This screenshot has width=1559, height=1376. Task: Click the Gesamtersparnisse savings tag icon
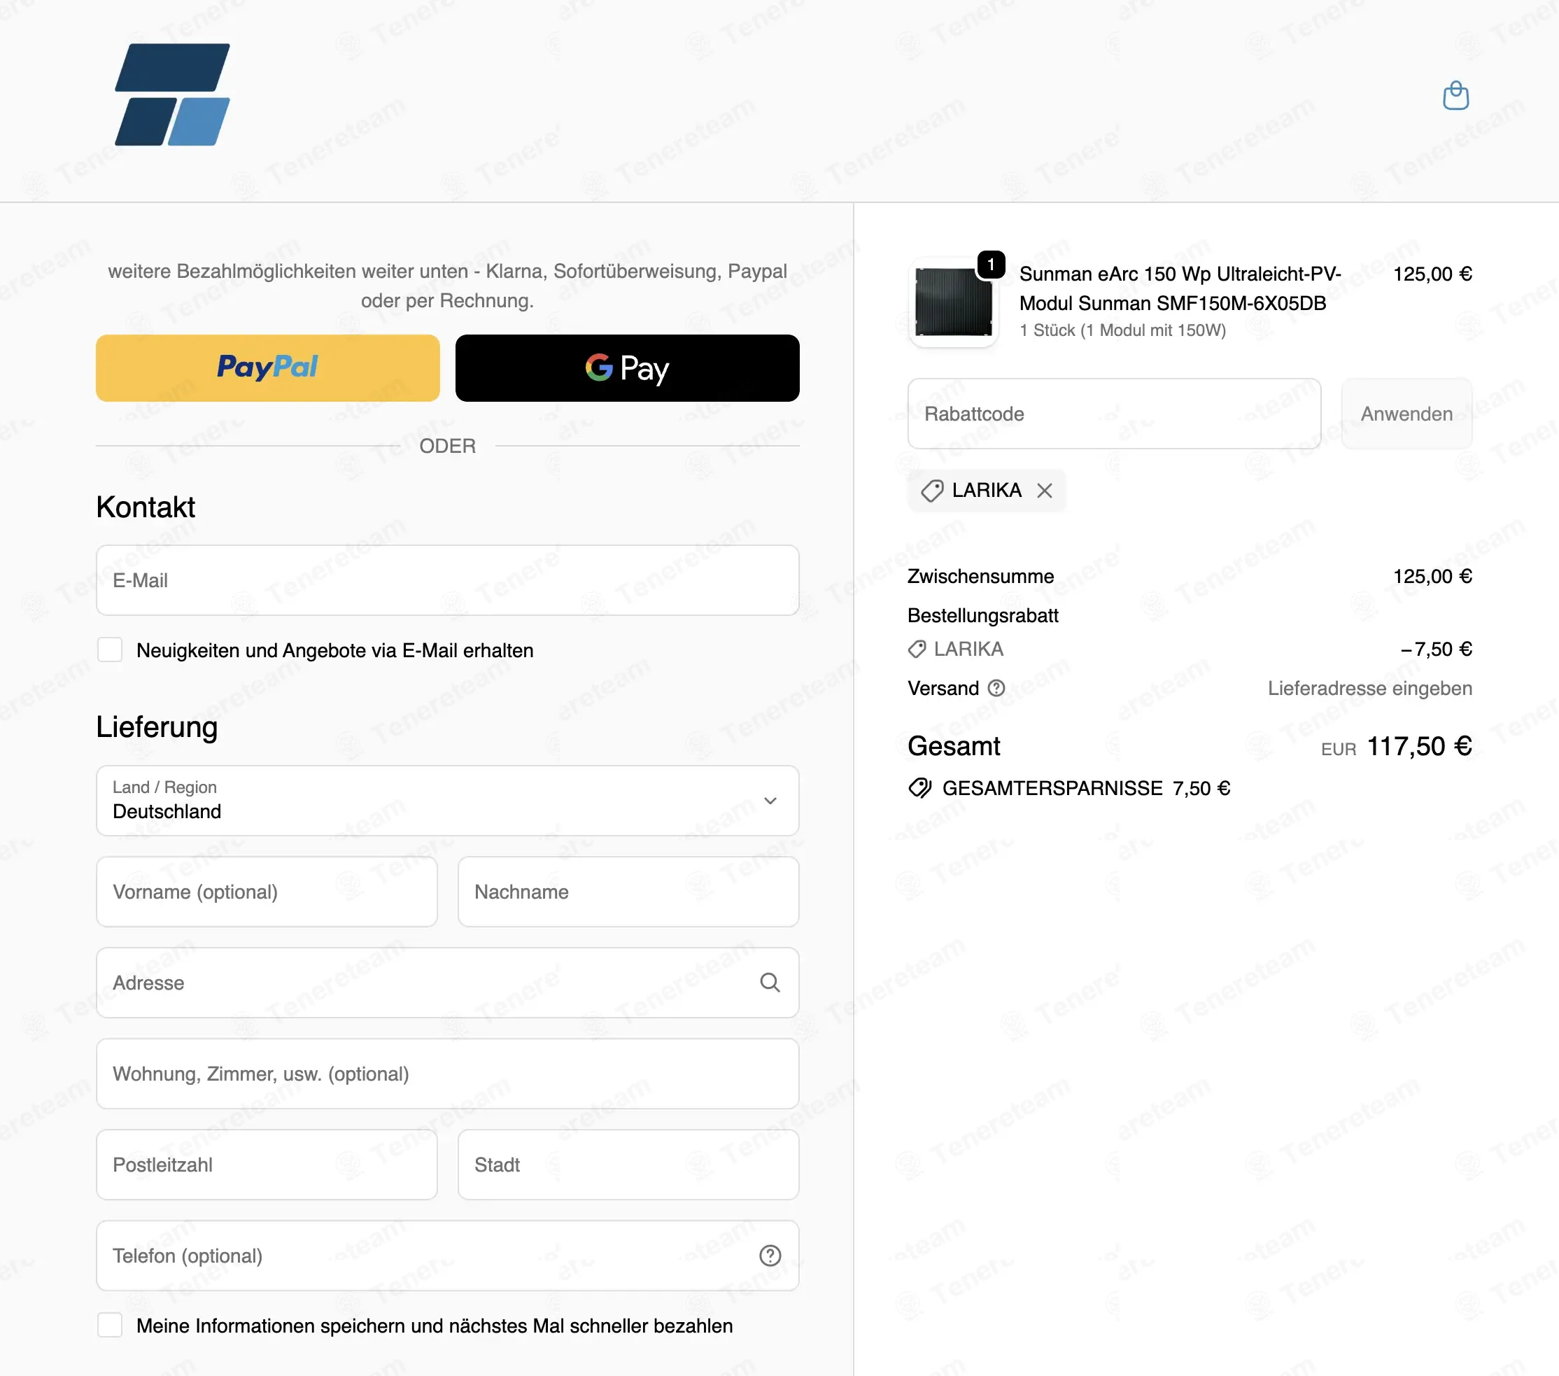(920, 788)
